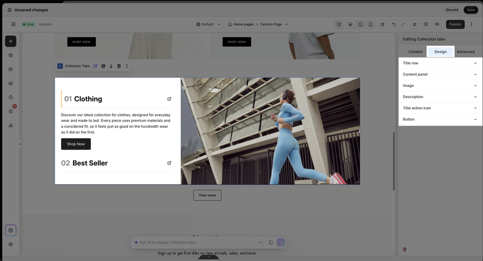Open the version history clock icon

(x=10, y=97)
